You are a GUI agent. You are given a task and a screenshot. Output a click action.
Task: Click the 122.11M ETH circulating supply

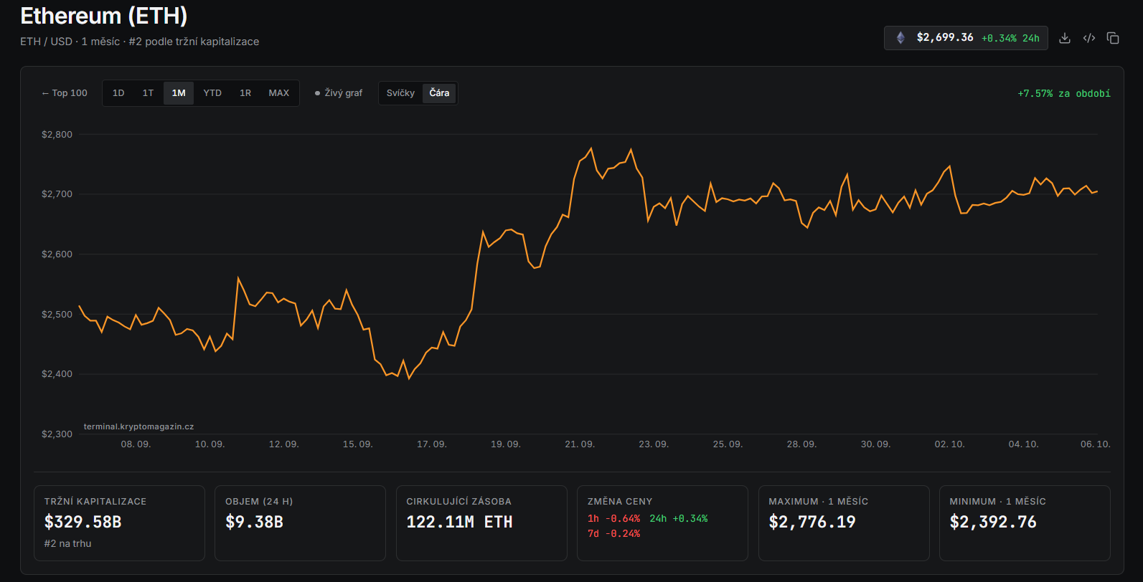(x=459, y=522)
